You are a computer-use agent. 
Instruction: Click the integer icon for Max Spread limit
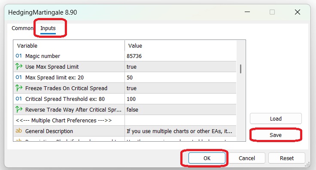click(18, 77)
